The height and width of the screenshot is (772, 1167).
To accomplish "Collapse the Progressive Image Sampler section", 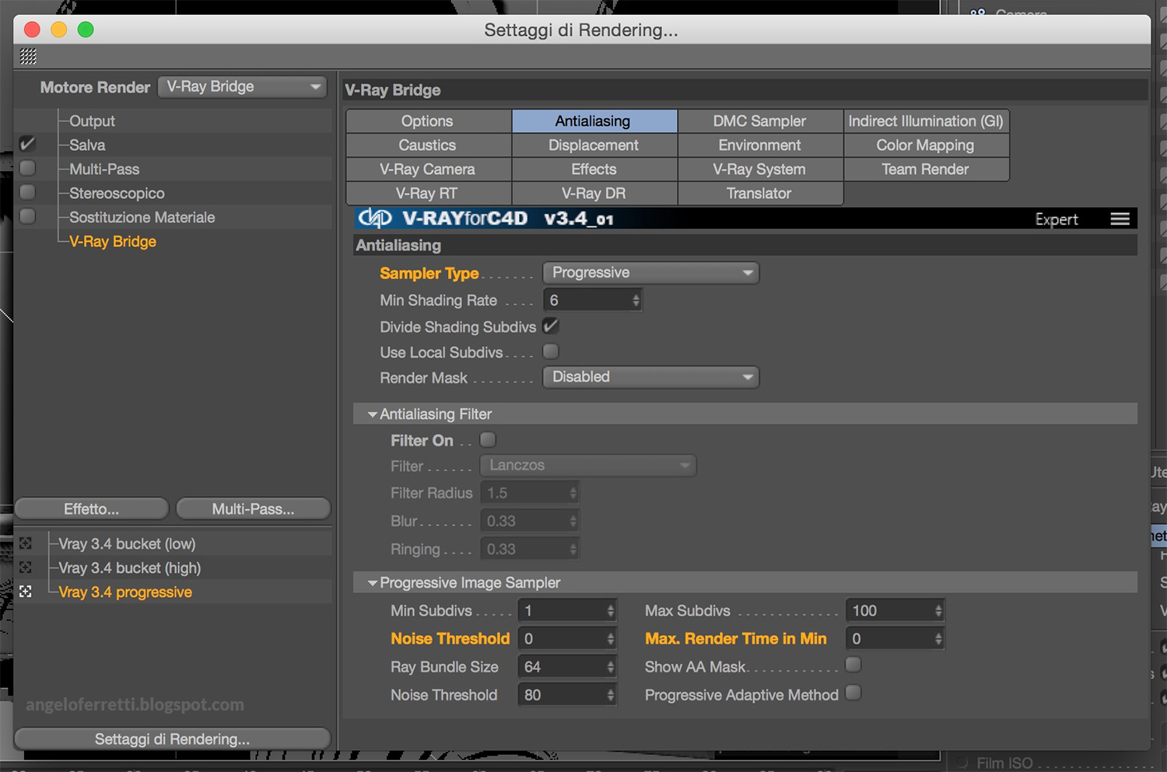I will pos(373,583).
